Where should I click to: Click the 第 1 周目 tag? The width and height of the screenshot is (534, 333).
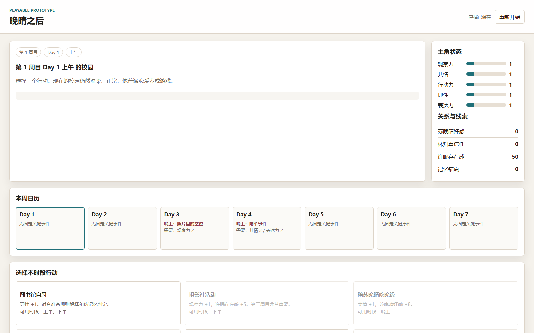(x=28, y=52)
